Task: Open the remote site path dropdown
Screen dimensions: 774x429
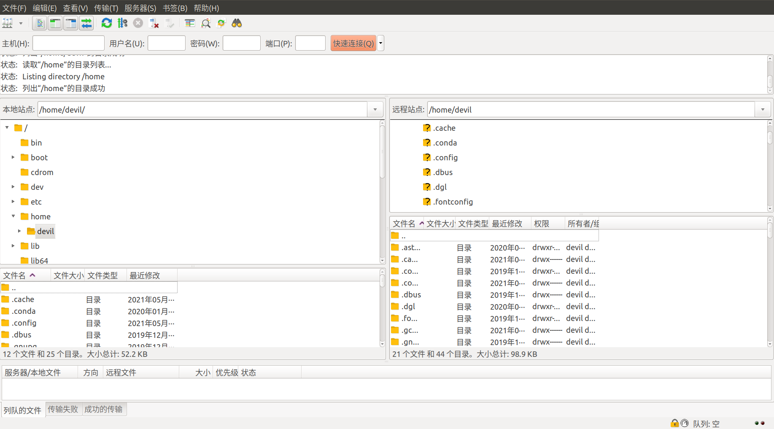Action: click(x=763, y=110)
